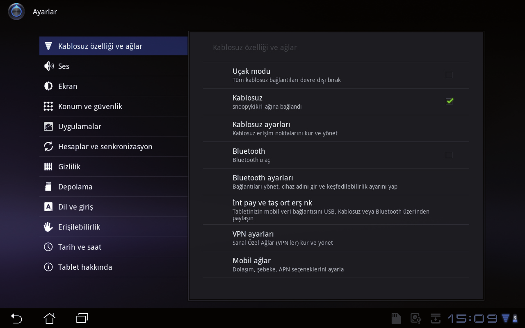The width and height of the screenshot is (525, 328).
Task: Click the SD card notification icon in status bar
Action: pos(396,319)
